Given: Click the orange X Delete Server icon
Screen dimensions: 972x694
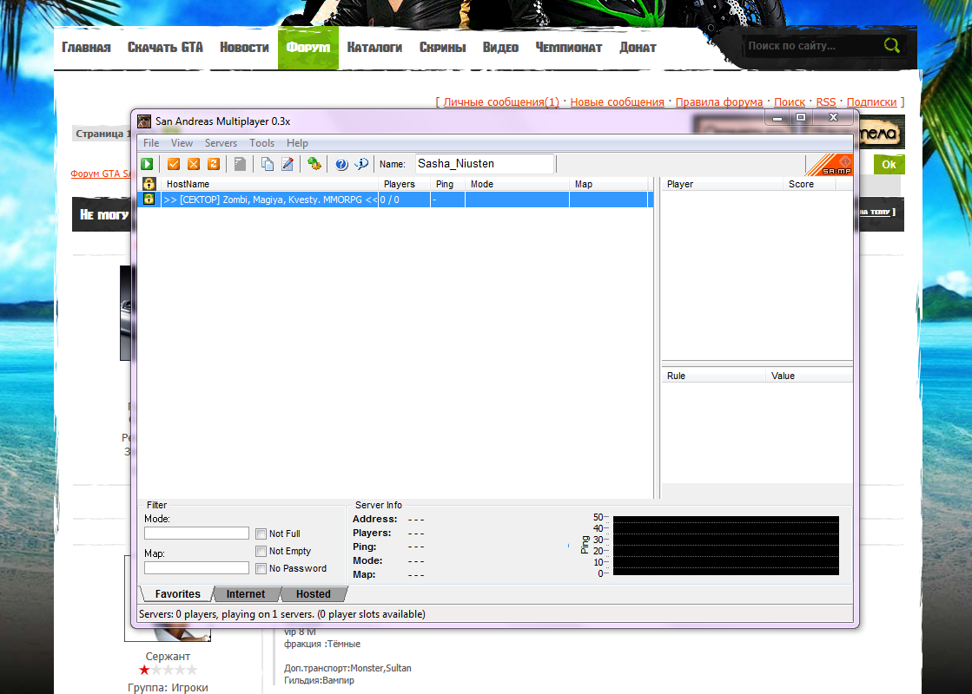Looking at the screenshot, I should coord(194,164).
